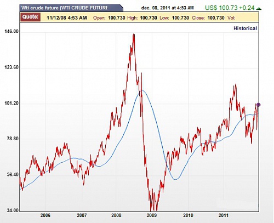Click the Open value 100.730 in quote bar

[x=117, y=18]
